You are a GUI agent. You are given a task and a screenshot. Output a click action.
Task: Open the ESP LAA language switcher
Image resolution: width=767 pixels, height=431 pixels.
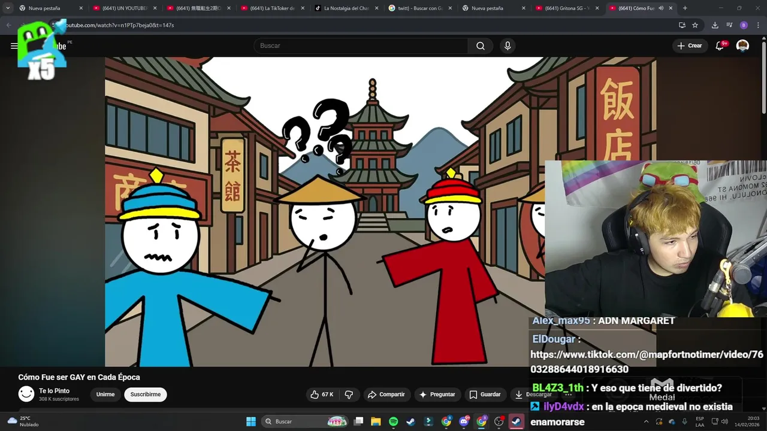700,421
